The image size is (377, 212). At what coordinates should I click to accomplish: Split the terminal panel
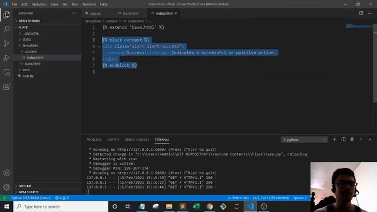[343, 140]
